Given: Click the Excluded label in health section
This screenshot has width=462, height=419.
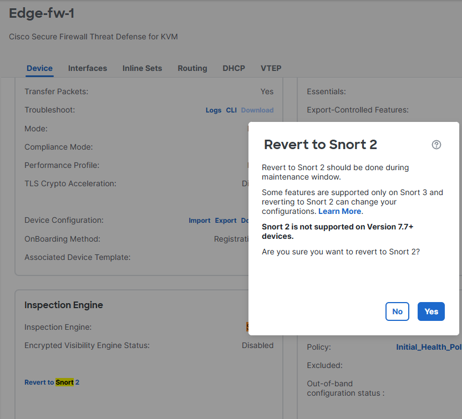Looking at the screenshot, I should pos(324,365).
